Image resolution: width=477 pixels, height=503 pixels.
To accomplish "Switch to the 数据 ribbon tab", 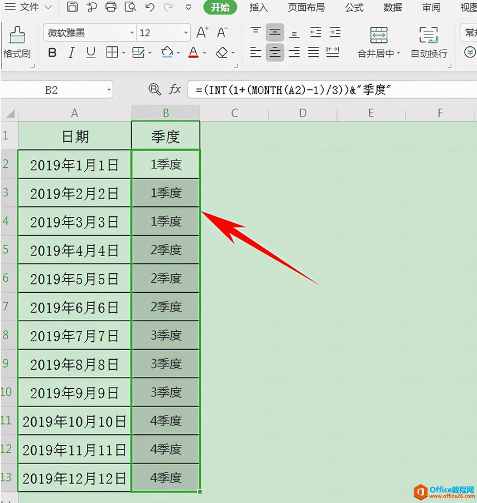I will [x=393, y=7].
